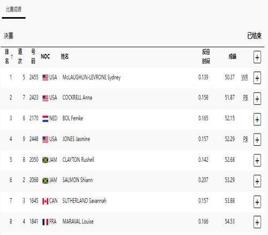
Task: Click PB link next to 51.87
Action: tap(245, 98)
